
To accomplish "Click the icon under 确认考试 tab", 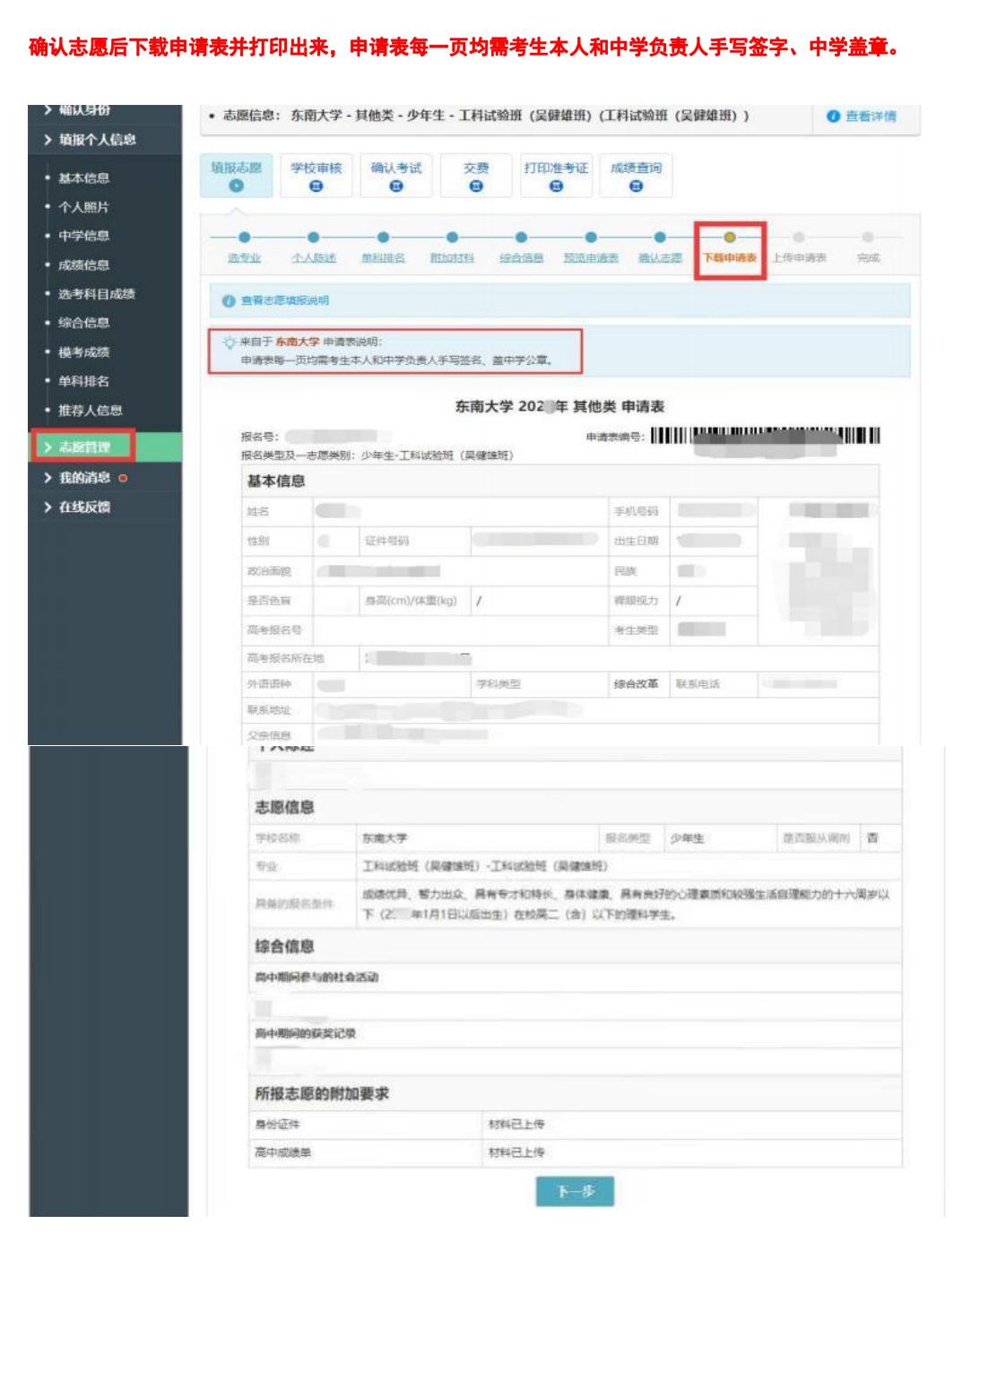I will [395, 187].
